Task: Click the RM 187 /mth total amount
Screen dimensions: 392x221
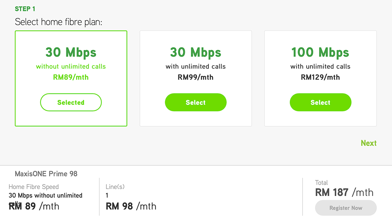Action: click(x=344, y=192)
